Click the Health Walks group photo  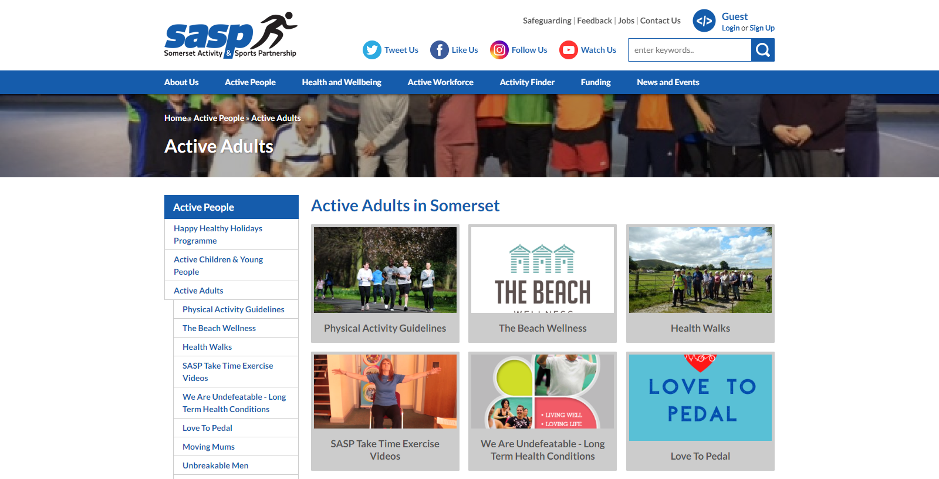click(700, 270)
